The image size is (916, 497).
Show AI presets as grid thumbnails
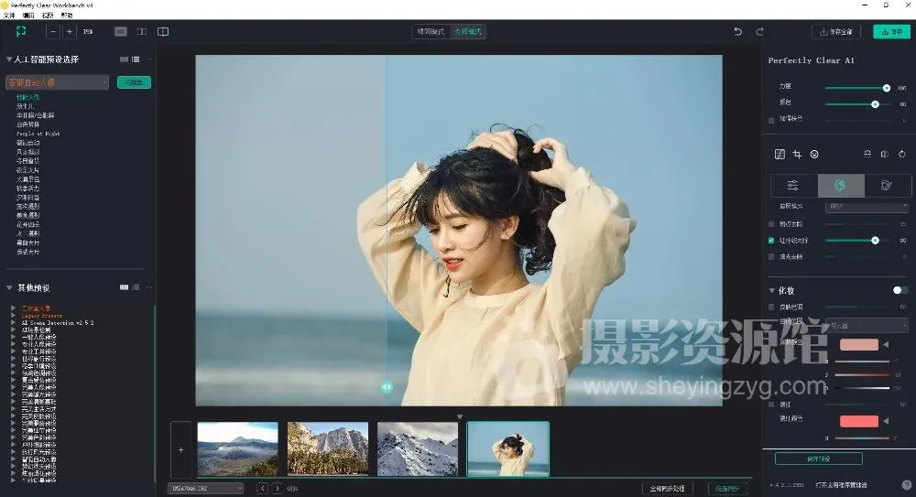124,59
